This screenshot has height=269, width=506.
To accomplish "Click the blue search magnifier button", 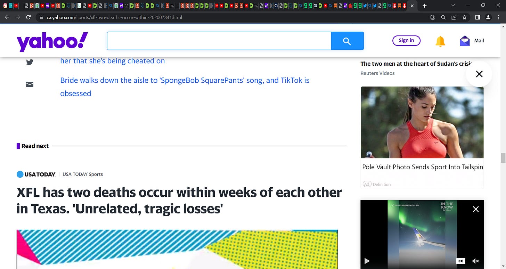I will (347, 41).
